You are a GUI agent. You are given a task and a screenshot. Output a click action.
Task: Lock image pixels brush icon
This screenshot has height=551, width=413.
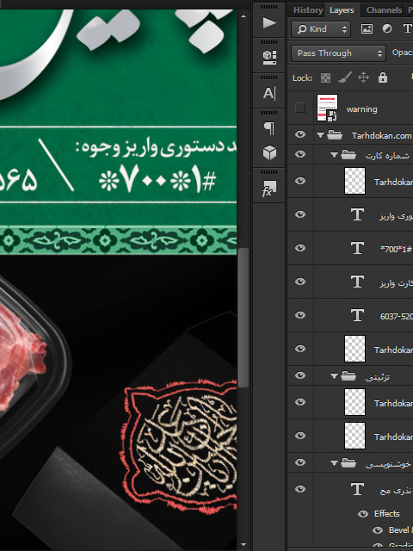(344, 77)
